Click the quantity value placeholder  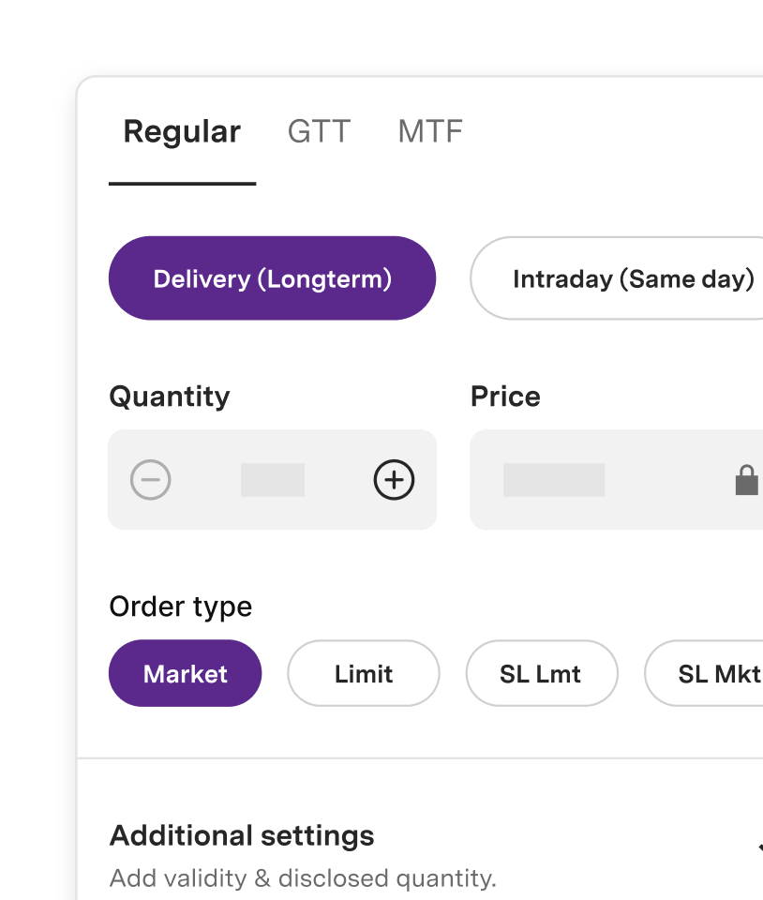click(x=273, y=480)
